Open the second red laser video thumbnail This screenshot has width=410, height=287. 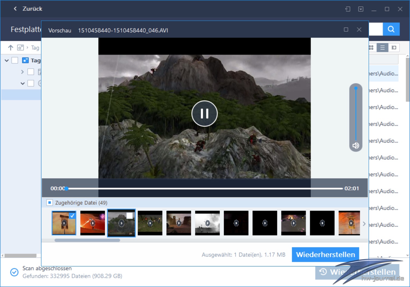[93, 223]
